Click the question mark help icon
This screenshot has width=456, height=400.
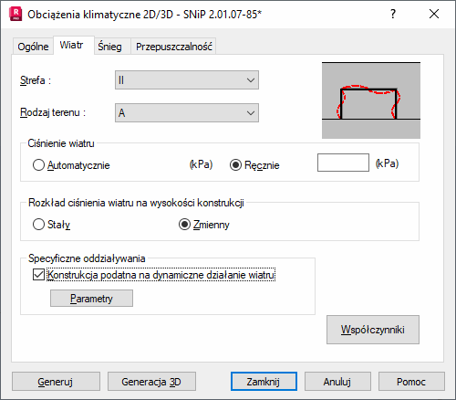[393, 14]
